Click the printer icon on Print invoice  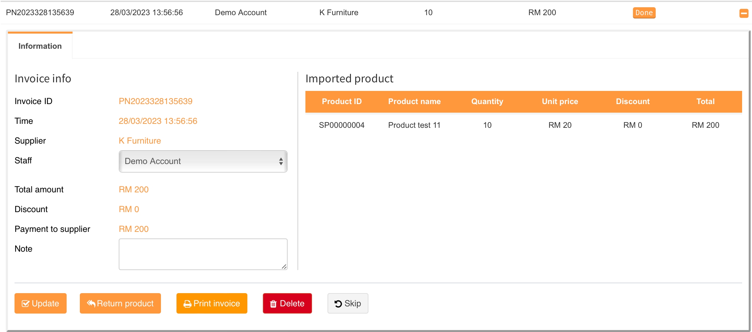coord(187,304)
